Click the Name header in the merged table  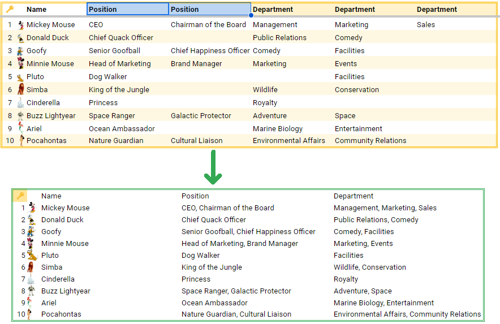(x=51, y=196)
